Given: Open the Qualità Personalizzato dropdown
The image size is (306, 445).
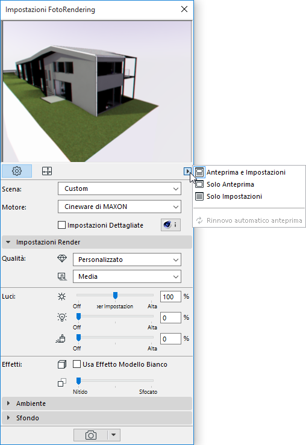Looking at the screenshot, I should coord(127,260).
